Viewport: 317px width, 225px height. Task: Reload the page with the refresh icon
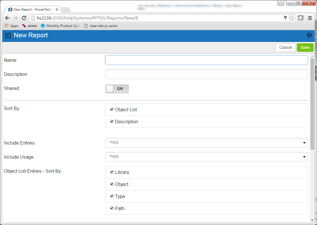pos(24,18)
